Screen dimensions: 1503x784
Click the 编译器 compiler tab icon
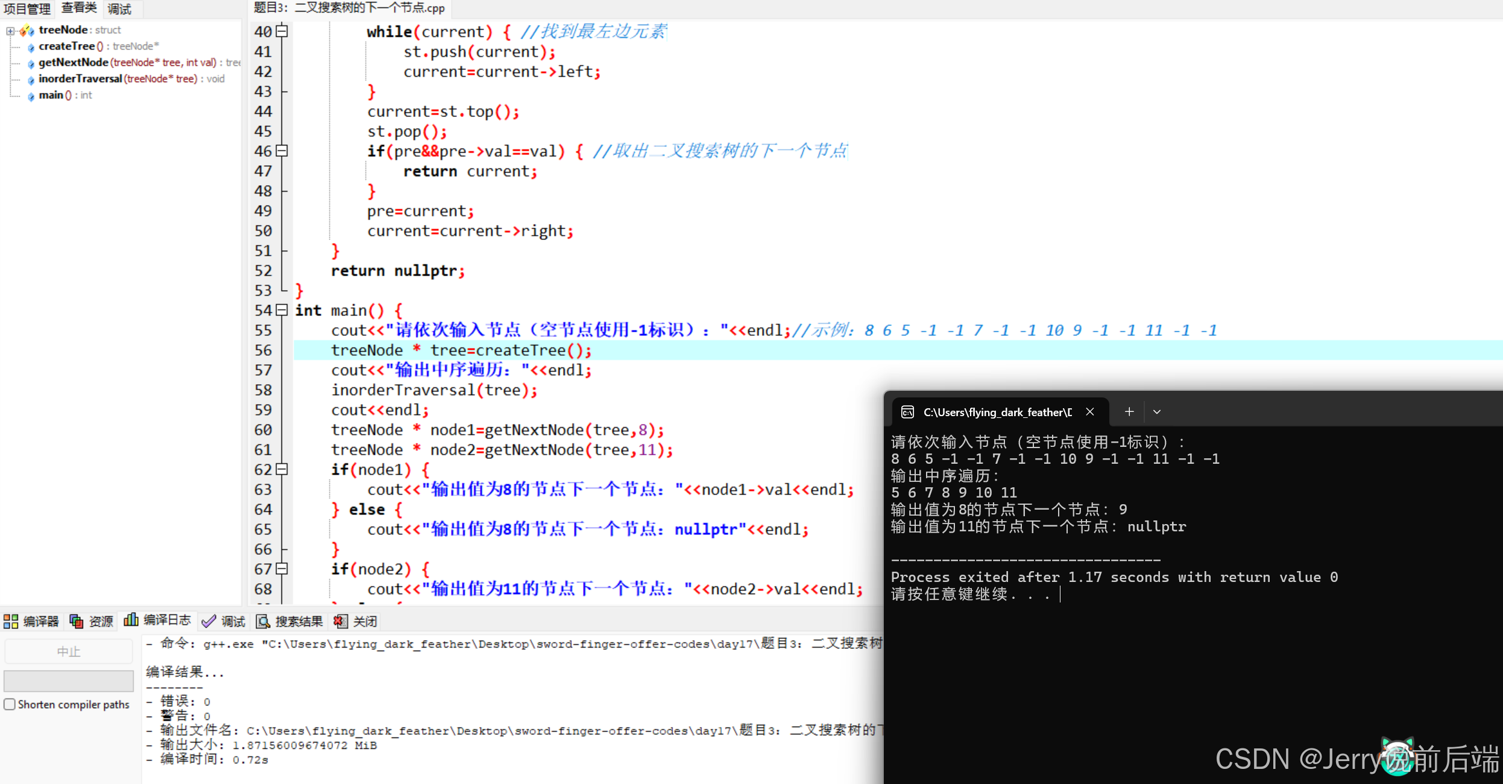coord(11,621)
